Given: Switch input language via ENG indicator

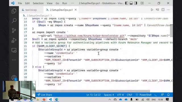Looking at the screenshot, I should coord(154,99).
